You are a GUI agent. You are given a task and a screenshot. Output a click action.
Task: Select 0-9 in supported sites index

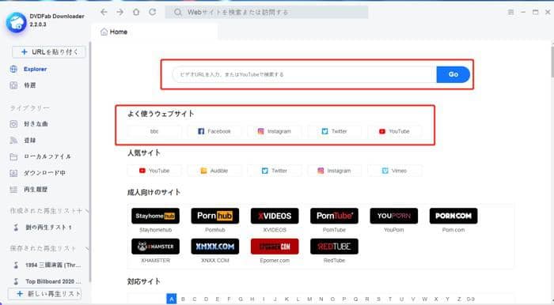click(471, 299)
